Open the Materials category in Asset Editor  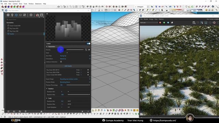pos(8,15)
